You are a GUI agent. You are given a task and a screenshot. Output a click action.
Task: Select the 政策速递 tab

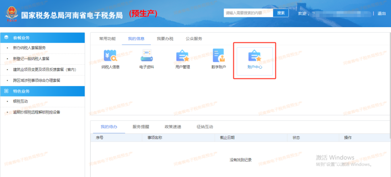point(173,127)
